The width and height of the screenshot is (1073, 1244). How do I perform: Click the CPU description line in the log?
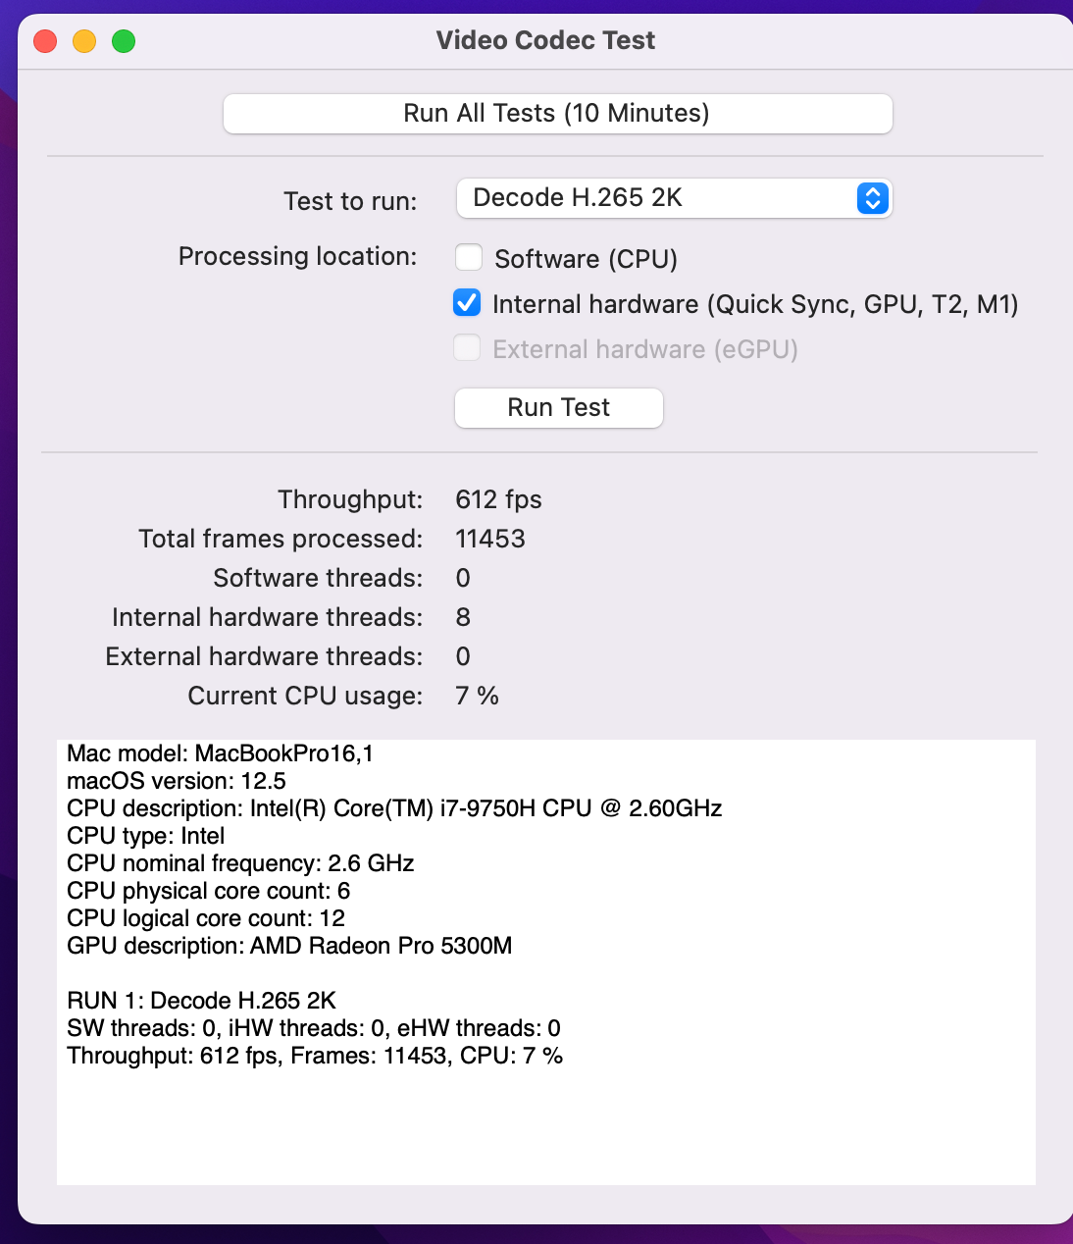click(x=394, y=808)
